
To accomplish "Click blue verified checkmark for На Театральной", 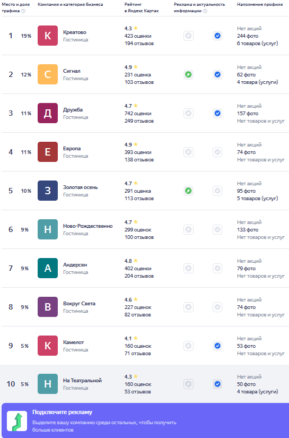I will tap(217, 384).
